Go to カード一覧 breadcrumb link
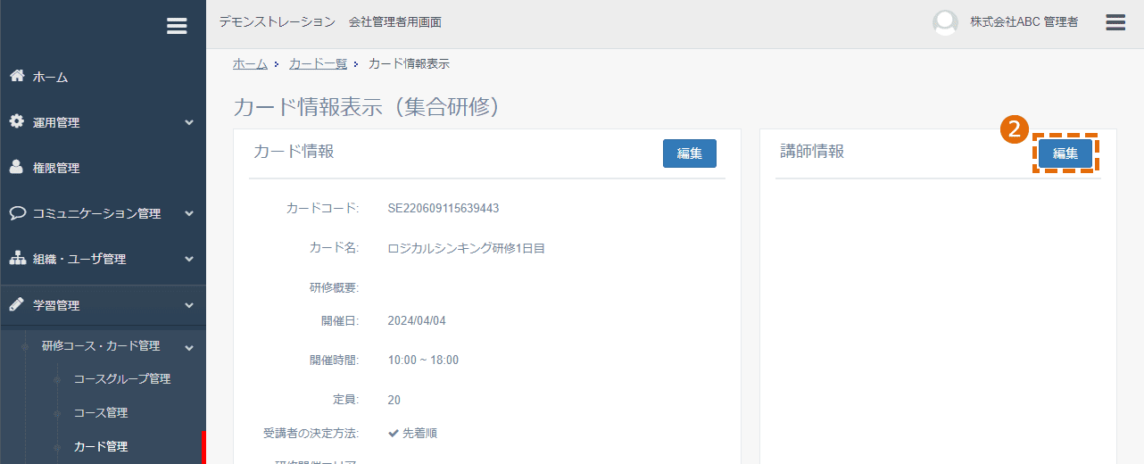 (x=318, y=64)
